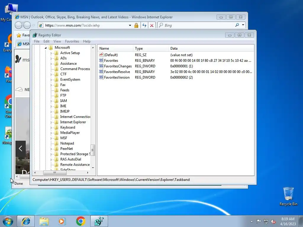Click the tree horizontal scrollbar thumb

tap(55, 173)
